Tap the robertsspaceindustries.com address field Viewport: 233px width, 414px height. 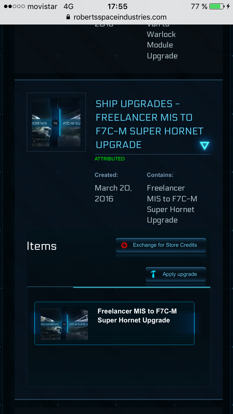click(x=120, y=17)
